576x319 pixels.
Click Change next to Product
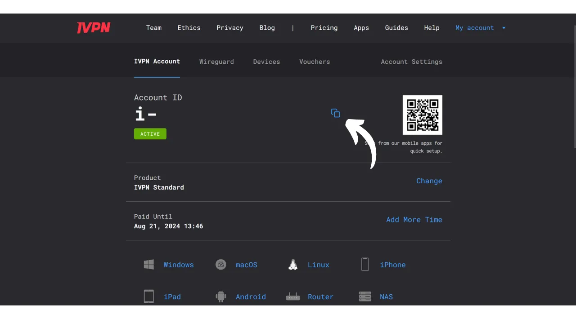429,181
